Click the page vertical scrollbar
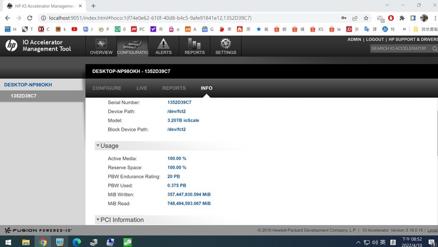The image size is (438, 247). [x=437, y=133]
